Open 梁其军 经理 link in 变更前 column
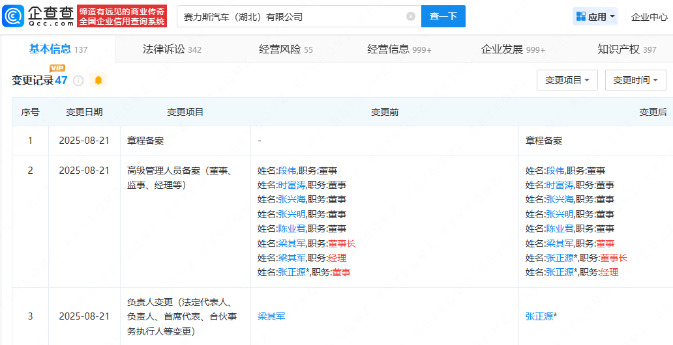The height and width of the screenshot is (345, 673). tap(292, 258)
